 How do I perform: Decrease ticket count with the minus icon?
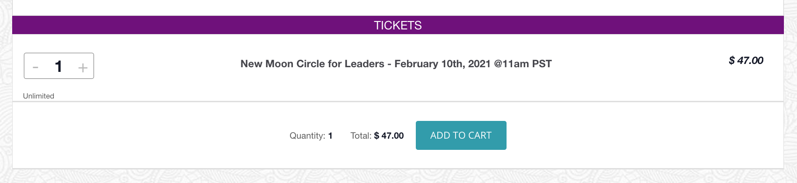click(36, 67)
